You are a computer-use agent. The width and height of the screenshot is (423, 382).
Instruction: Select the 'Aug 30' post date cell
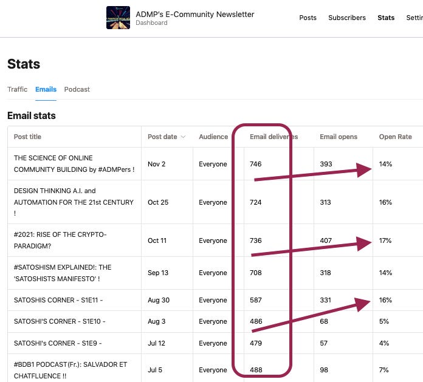click(159, 300)
